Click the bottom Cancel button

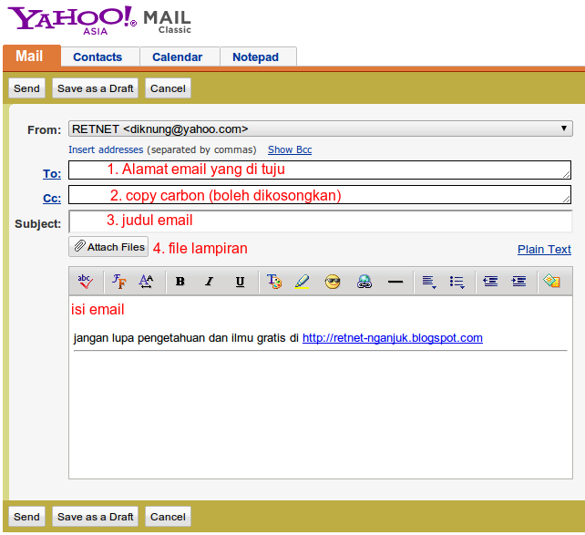168,517
